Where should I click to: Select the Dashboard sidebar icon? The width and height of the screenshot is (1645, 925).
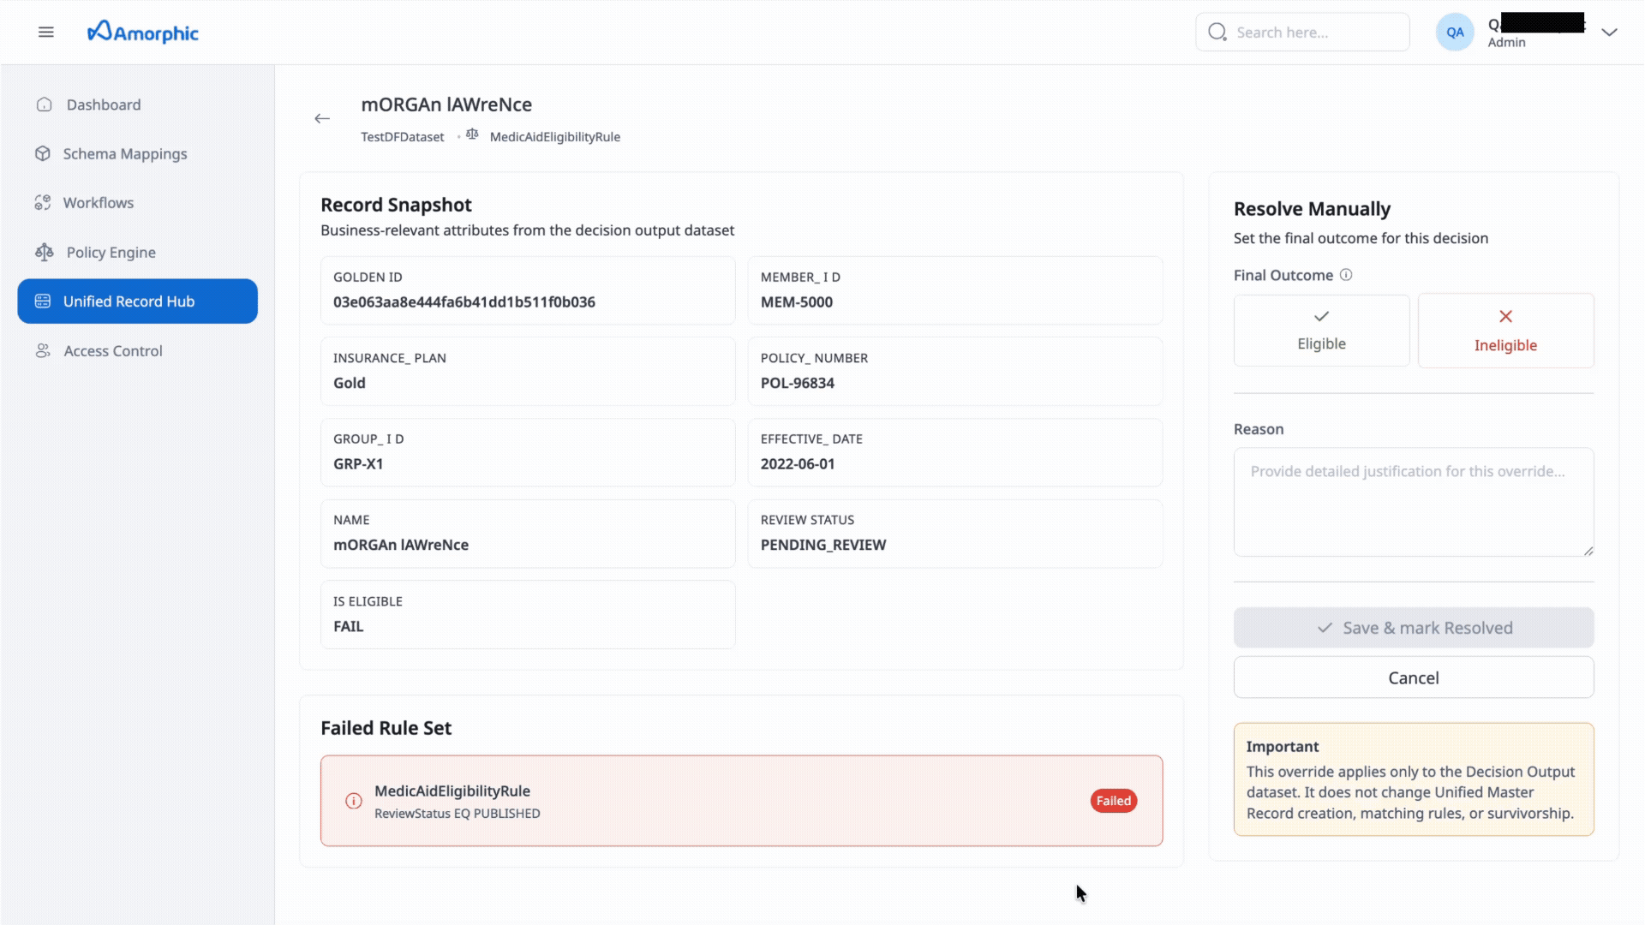tap(44, 104)
